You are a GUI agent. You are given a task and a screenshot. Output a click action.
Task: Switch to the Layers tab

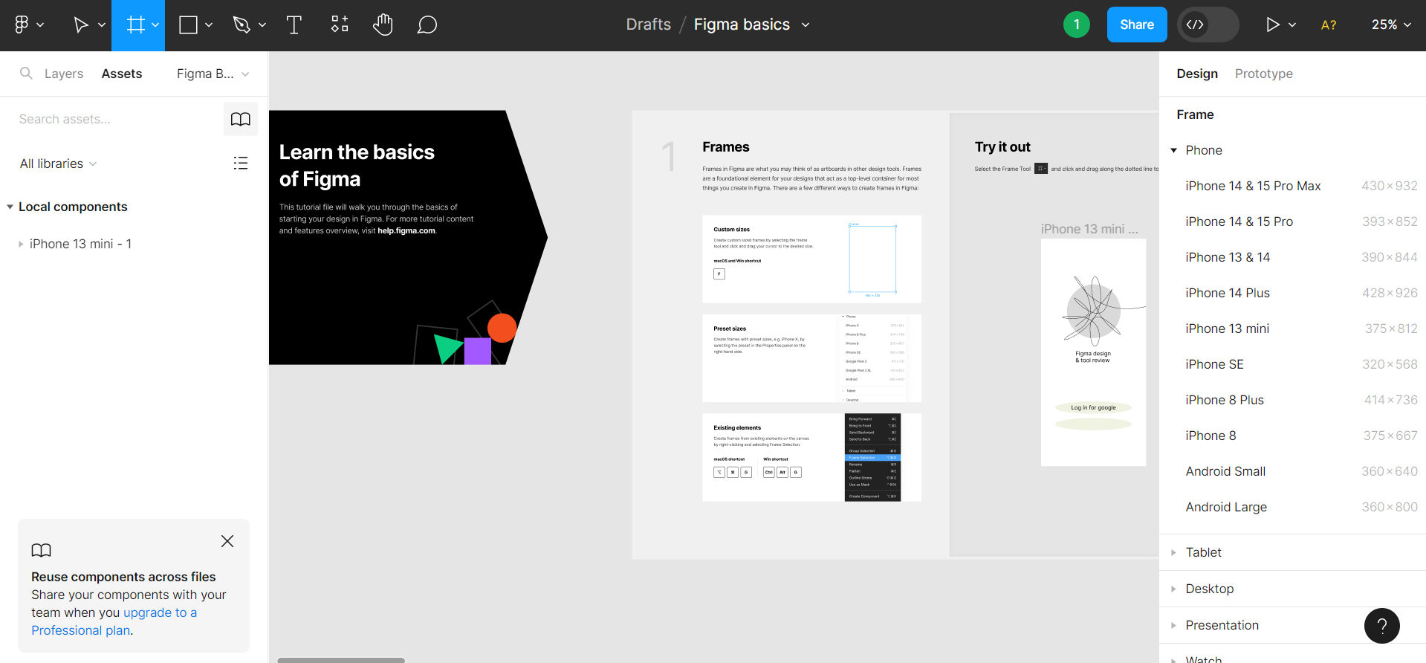click(64, 74)
